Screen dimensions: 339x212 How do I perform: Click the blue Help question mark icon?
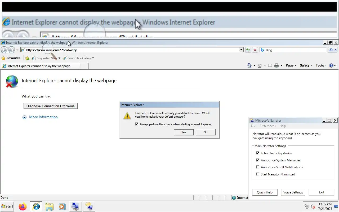coord(331,65)
